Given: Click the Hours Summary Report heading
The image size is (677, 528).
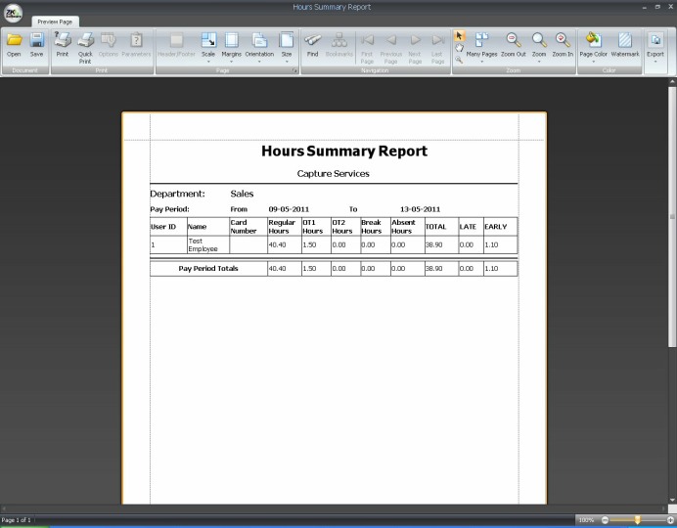Looking at the screenshot, I should click(x=344, y=151).
